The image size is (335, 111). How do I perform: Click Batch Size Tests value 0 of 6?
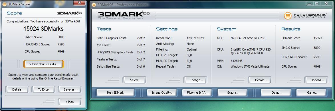(141, 66)
